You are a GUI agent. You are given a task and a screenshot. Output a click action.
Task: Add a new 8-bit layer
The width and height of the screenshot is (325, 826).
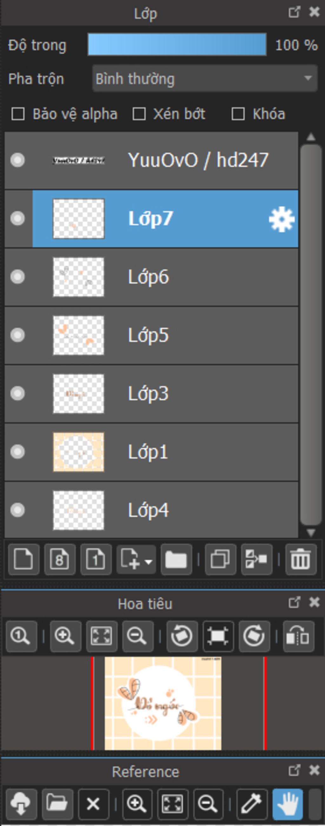pyautogui.click(x=60, y=559)
